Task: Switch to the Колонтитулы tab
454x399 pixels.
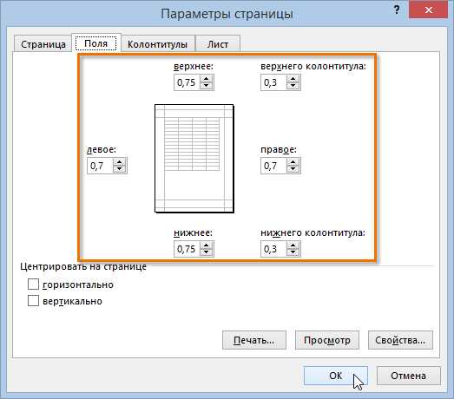Action: [x=157, y=44]
